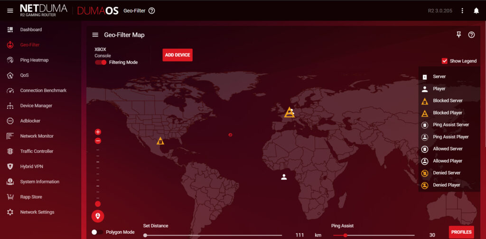Viewport: 486px width, 239px height.
Task: Click the Ping Assist slider handle
Action: click(345, 235)
